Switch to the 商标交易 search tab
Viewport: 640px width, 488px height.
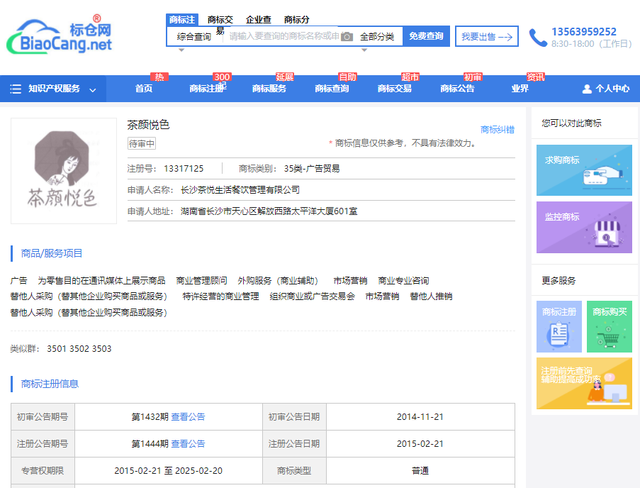220,20
